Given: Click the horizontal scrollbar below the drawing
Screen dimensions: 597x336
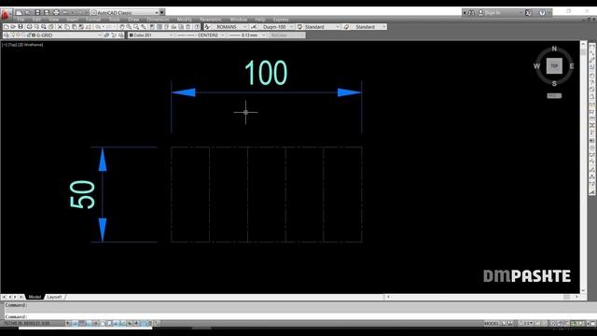Looking at the screenshot, I should tap(481, 297).
